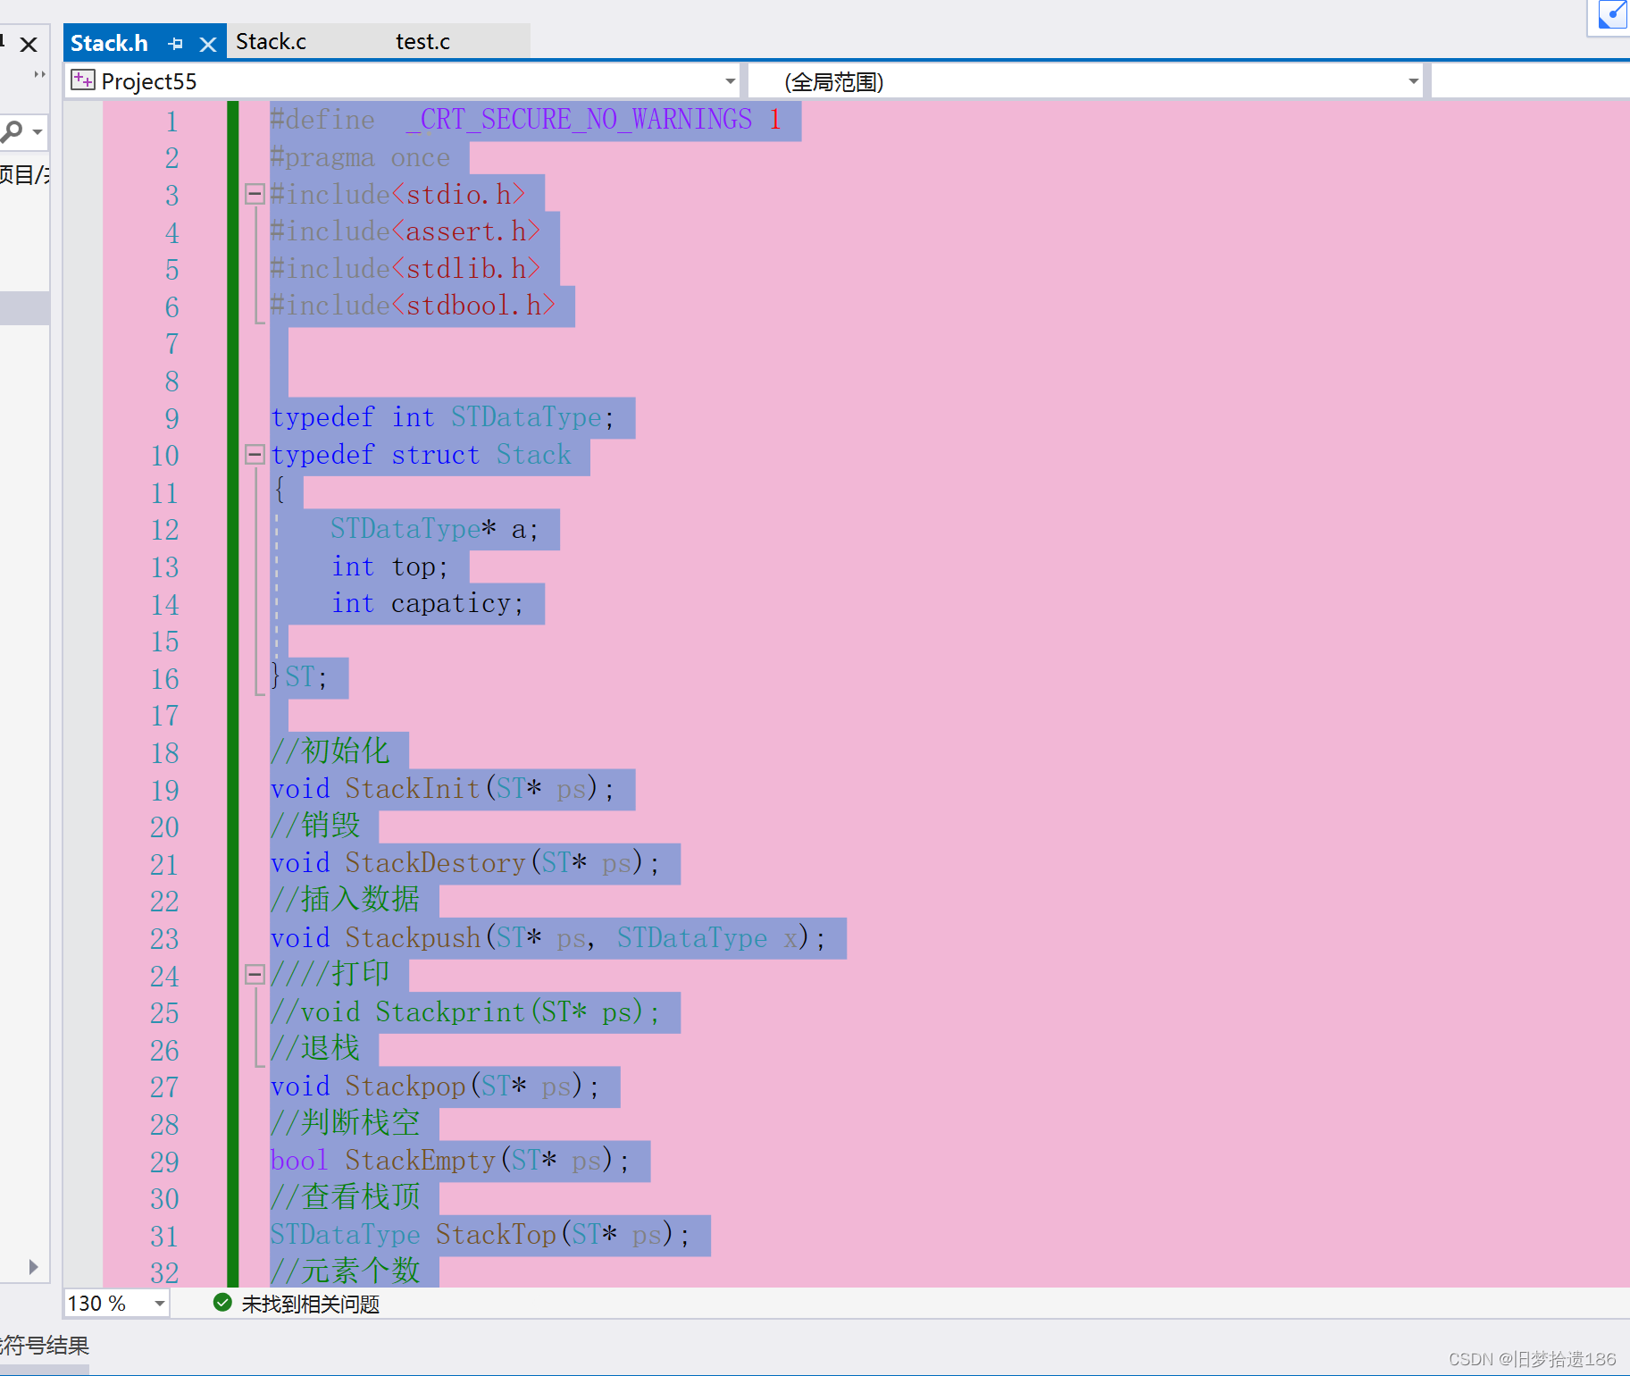Switch to the test.c tab
This screenshot has height=1376, width=1630.
[422, 42]
